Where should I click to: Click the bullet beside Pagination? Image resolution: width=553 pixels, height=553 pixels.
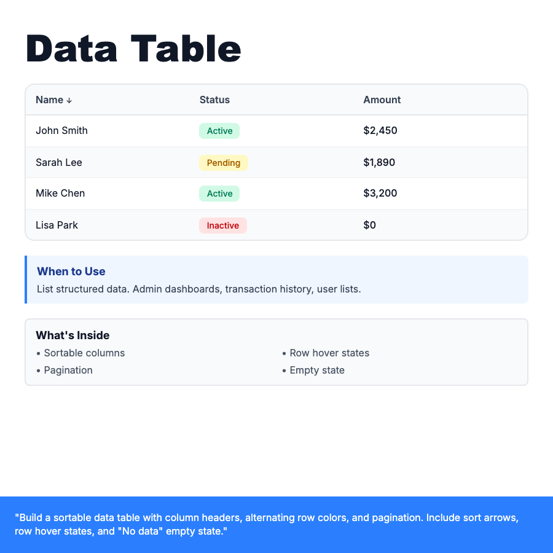[38, 371]
